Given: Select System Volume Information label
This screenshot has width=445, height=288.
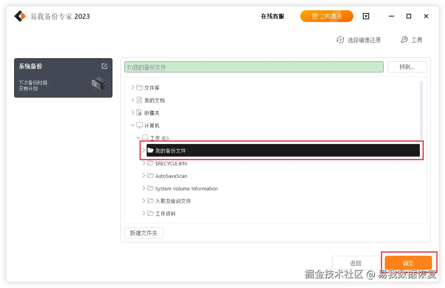Looking at the screenshot, I should pyautogui.click(x=186, y=188).
